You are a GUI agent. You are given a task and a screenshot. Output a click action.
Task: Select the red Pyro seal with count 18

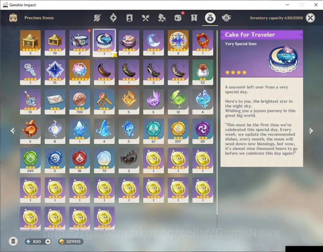(x=79, y=160)
